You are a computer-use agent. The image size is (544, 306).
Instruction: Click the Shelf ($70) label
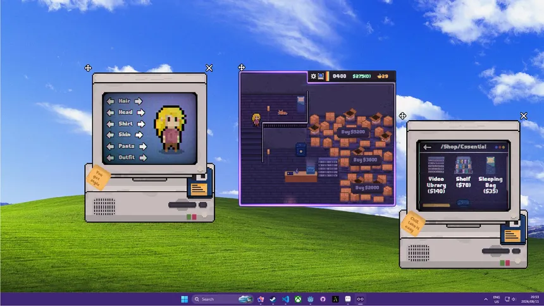(463, 182)
